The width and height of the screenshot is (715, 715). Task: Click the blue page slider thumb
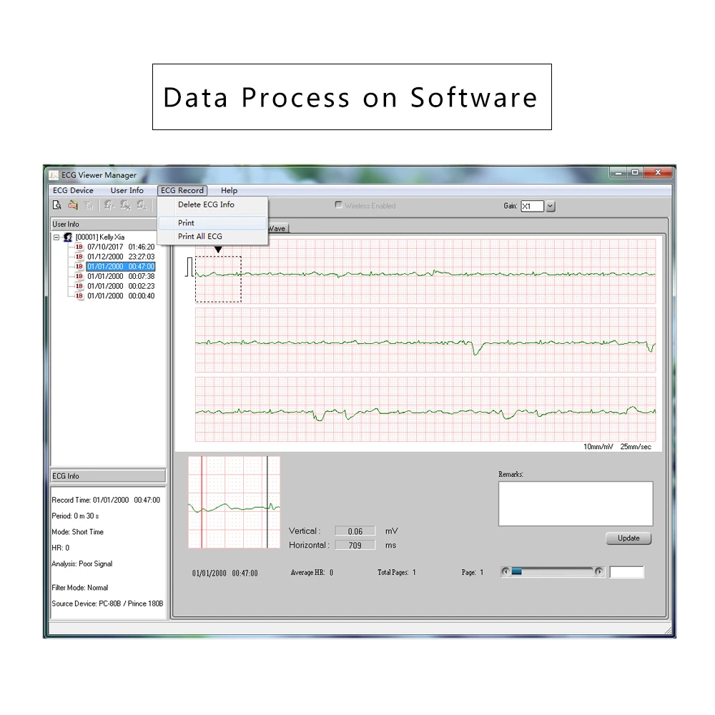tap(517, 572)
